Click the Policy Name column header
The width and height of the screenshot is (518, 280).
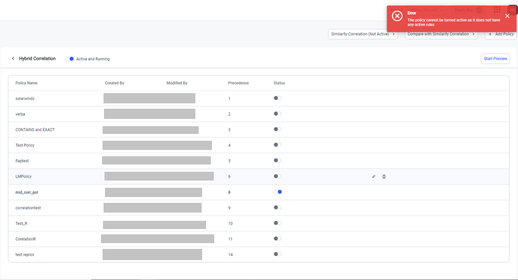[26, 83]
